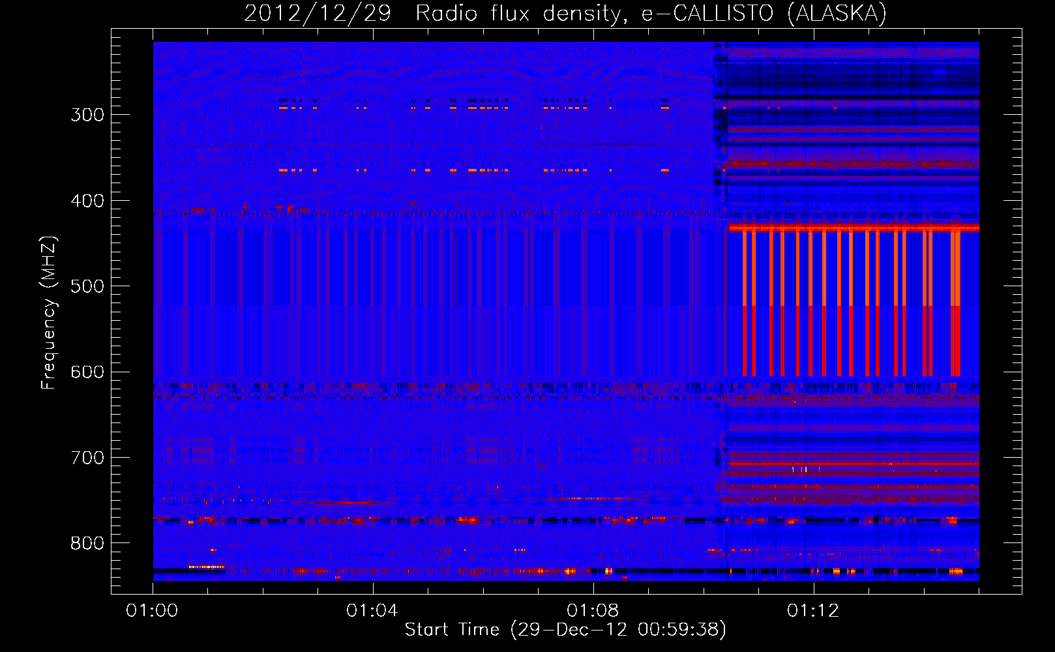
Task: Click the 01:00 time tick label
Action: click(152, 610)
